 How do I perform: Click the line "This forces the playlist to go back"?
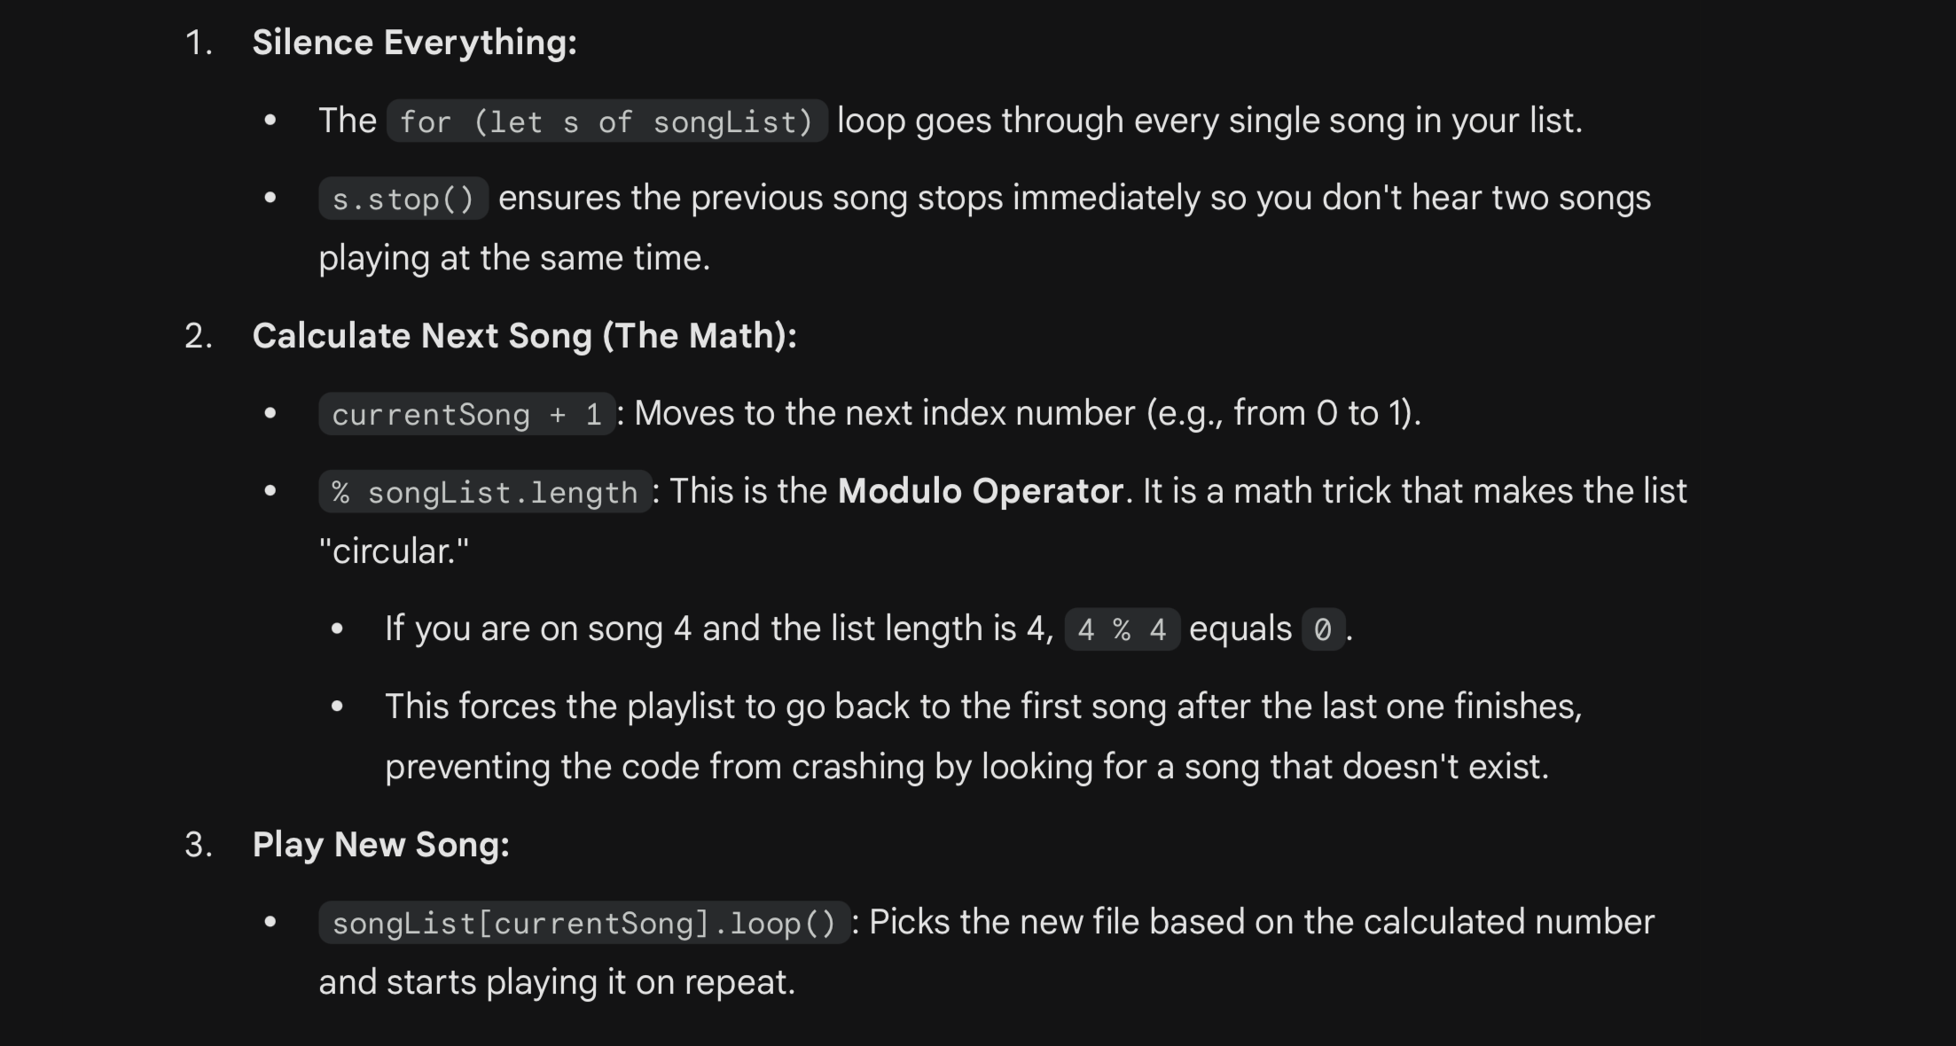click(982, 706)
